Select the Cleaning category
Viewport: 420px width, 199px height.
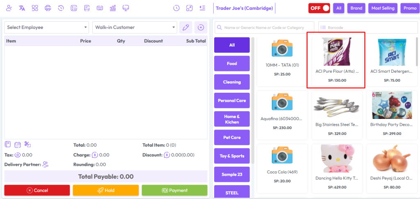point(232,82)
